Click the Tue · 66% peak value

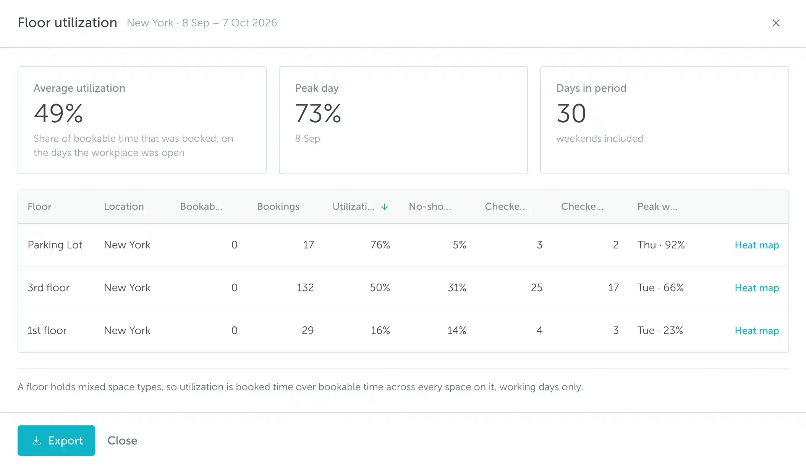660,287
